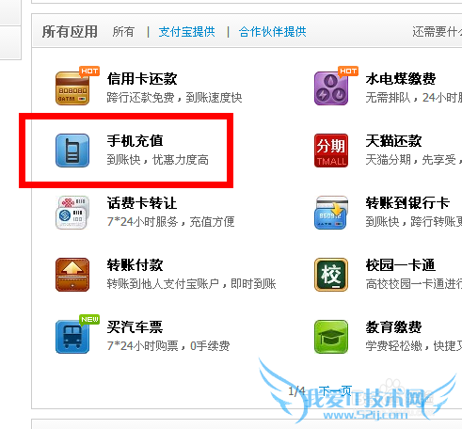Open the 教育缴费 title link
462x429 pixels.
[x=393, y=326]
